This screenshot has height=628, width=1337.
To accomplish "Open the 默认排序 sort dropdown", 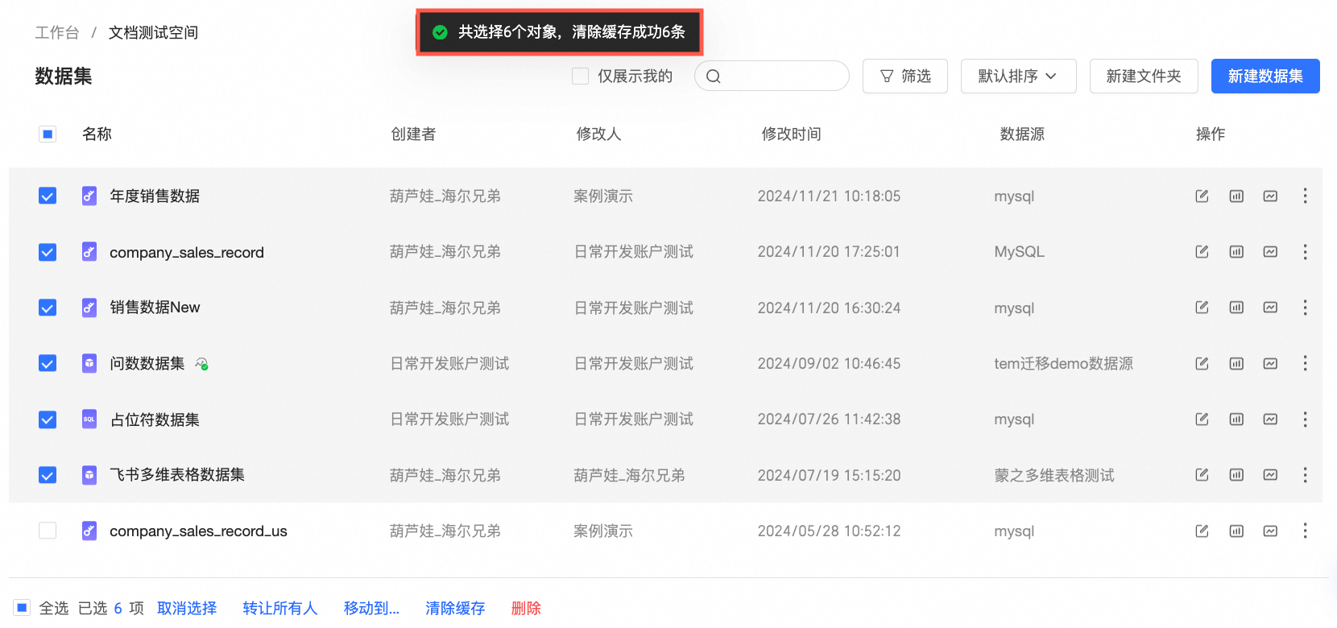I will click(x=1018, y=76).
